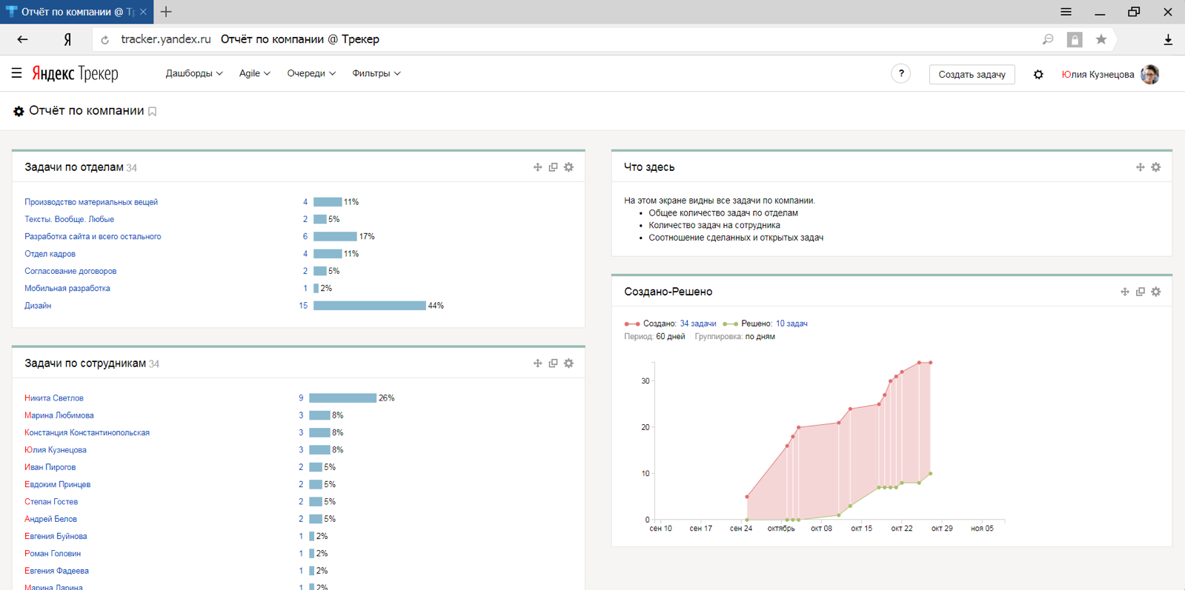Open settings of Задачи по отделам widget
The height and width of the screenshot is (590, 1185).
point(568,167)
